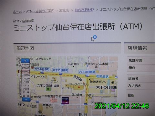The width and height of the screenshot is (155, 116).
Task: Click the 丸佐商店 label on the map
Action: 74,64
